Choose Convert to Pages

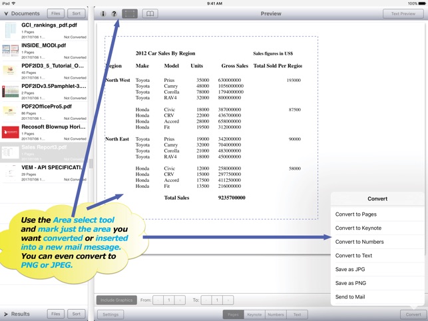378,214
